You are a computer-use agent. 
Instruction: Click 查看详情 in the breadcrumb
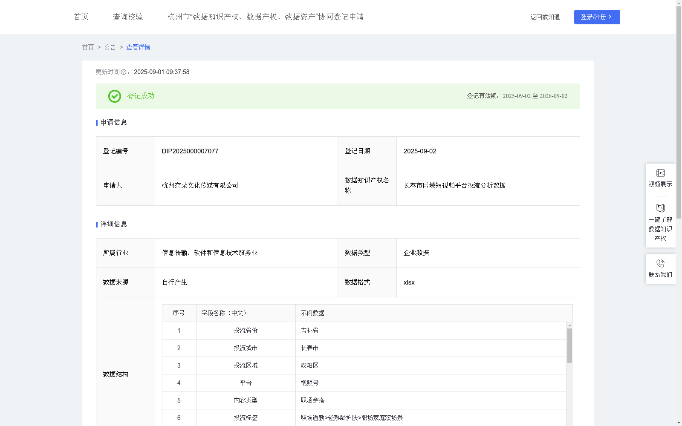[x=138, y=47]
